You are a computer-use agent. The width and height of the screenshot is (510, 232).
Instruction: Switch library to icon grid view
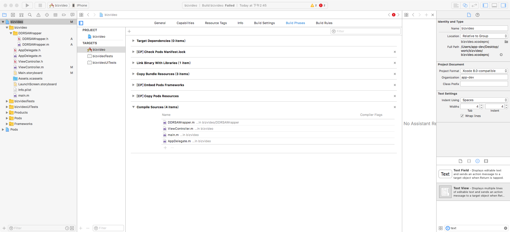[x=441, y=228]
